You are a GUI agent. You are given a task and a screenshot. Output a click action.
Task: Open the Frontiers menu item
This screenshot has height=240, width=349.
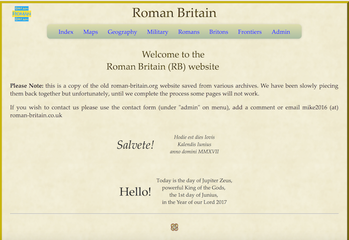[x=250, y=32]
